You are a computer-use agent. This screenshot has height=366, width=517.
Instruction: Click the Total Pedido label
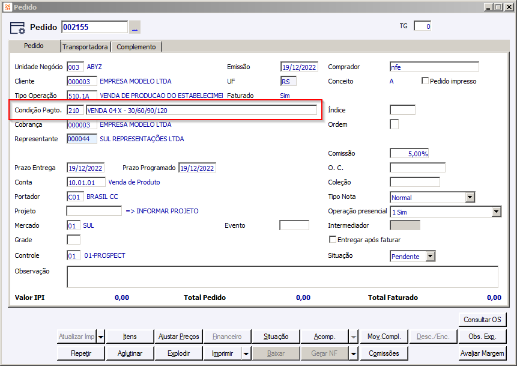[x=205, y=297]
